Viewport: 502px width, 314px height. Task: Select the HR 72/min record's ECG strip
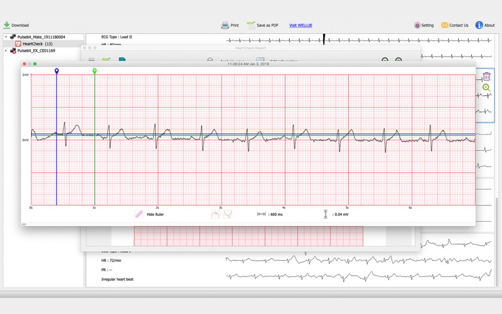358,259
